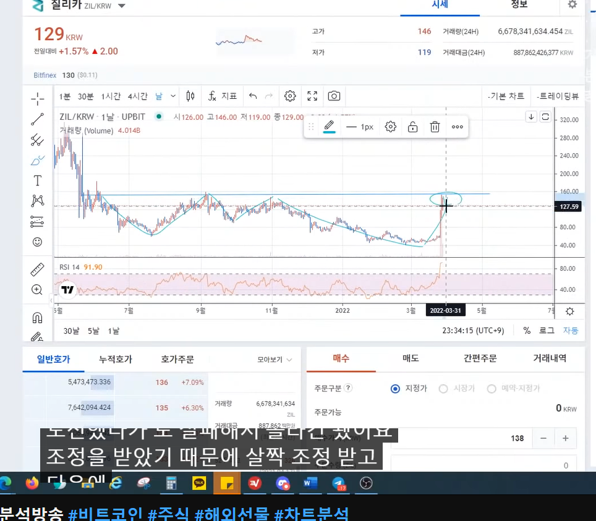This screenshot has height=521, width=596.
Task: Switch to the 일반호가 tab
Action: (54, 359)
